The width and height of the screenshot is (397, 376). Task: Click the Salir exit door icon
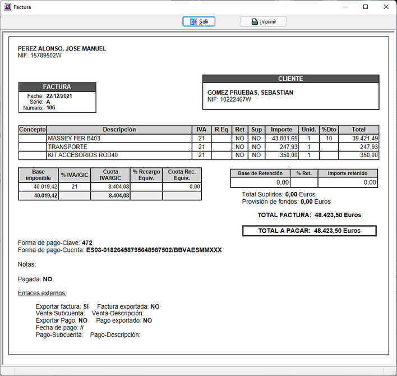[193, 22]
